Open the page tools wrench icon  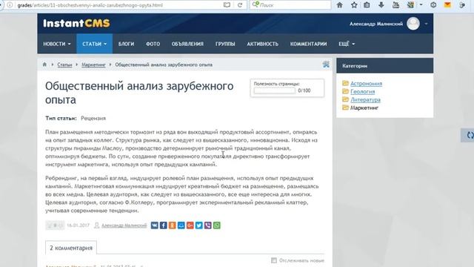coord(326,65)
